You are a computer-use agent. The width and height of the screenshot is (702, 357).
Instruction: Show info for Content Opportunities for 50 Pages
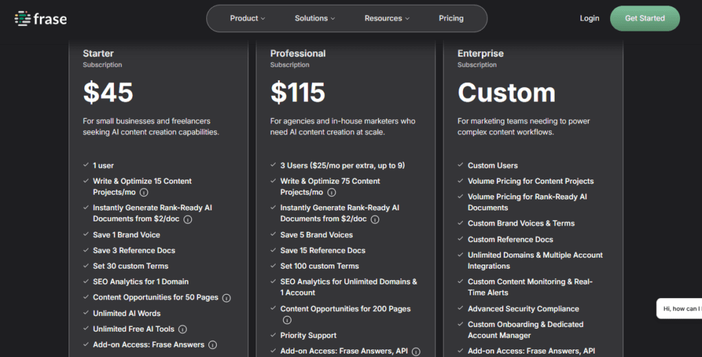[x=226, y=298]
